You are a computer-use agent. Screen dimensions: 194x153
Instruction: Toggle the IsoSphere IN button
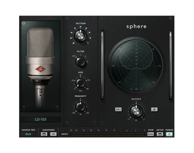[53, 134]
